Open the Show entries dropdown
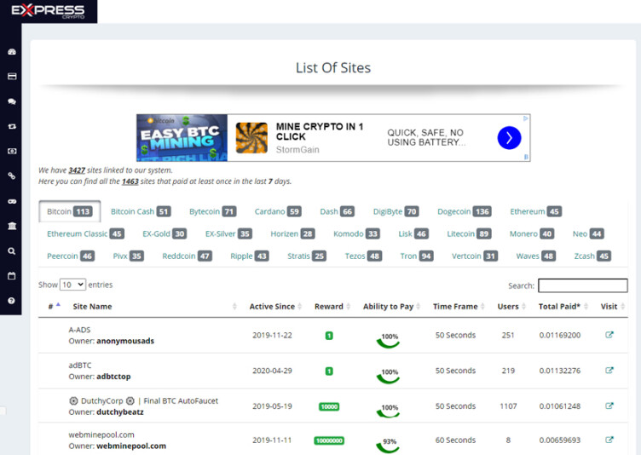This screenshot has width=641, height=455. pos(72,285)
